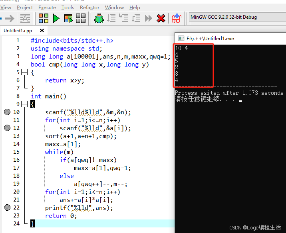The image size is (286, 233).
Task: Toggle the breakpoint marker on line 12
Action: coord(7,128)
